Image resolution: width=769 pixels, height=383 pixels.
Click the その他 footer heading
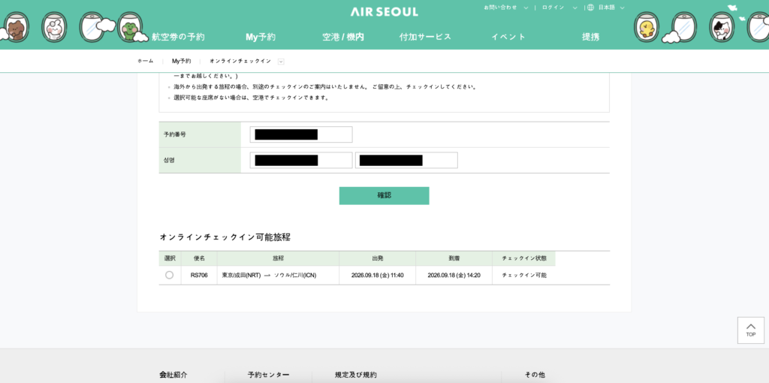pos(535,375)
